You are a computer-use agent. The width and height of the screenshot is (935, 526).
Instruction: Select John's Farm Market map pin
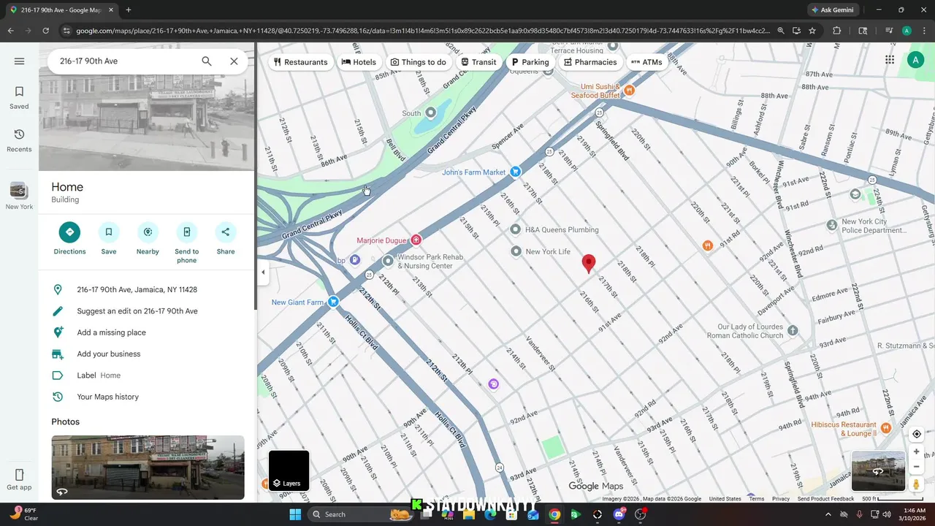coord(515,172)
